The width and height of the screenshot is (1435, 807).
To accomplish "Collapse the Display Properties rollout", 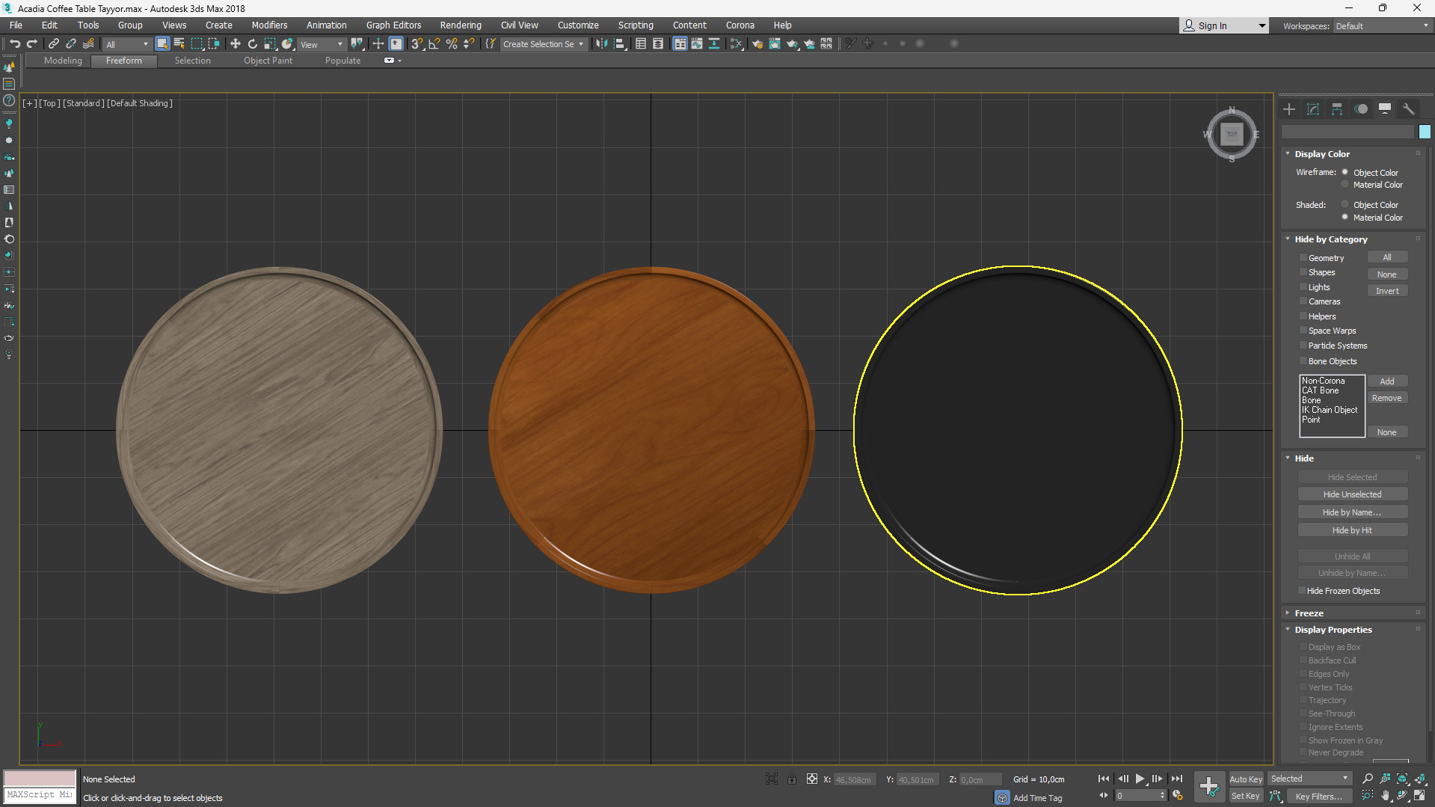I will 1333,630.
